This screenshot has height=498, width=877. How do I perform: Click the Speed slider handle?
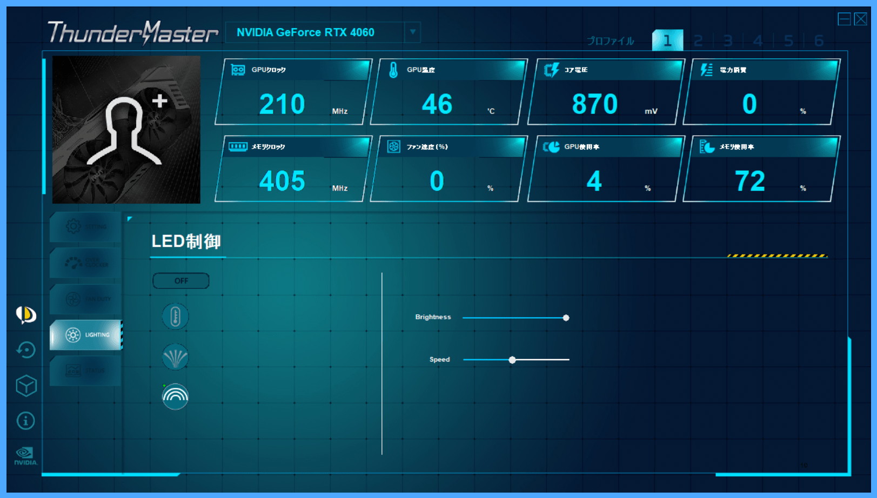[x=512, y=360]
